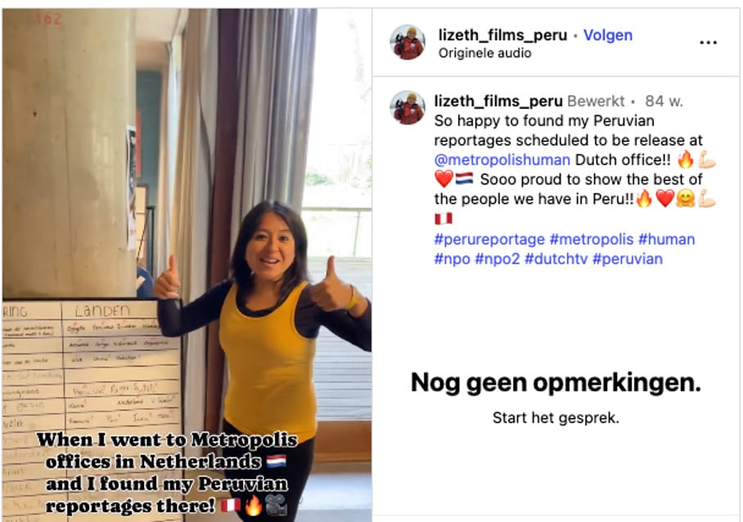Open the #peruvian hashtag

tap(628, 259)
